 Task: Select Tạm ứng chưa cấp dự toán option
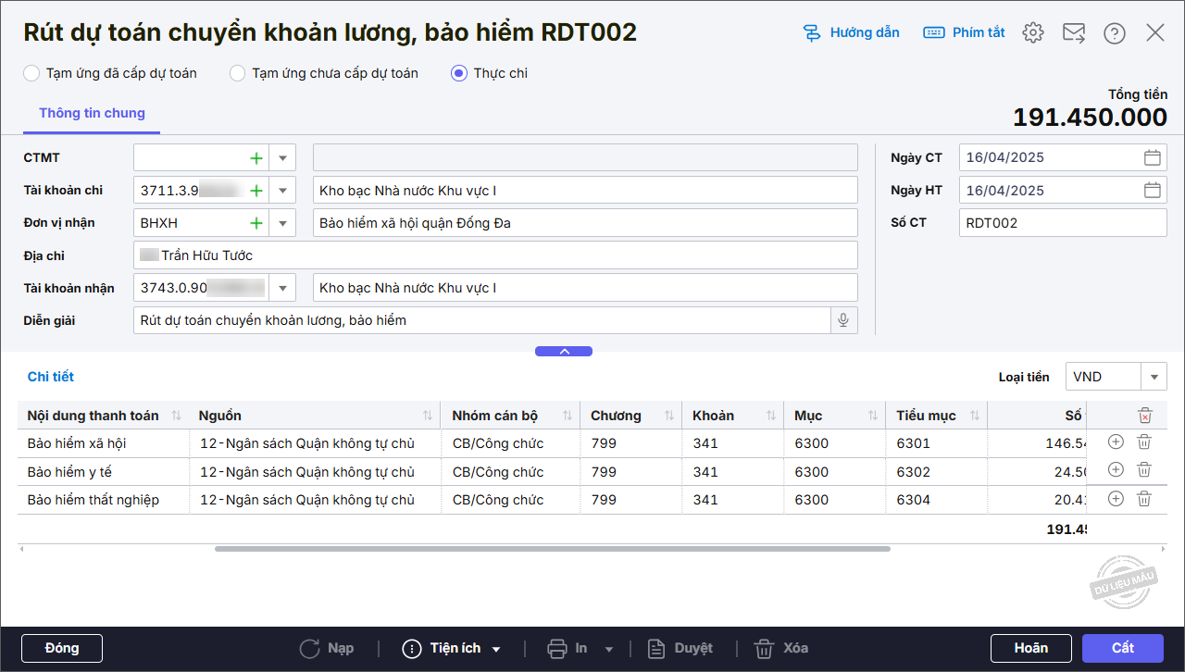[x=238, y=73]
